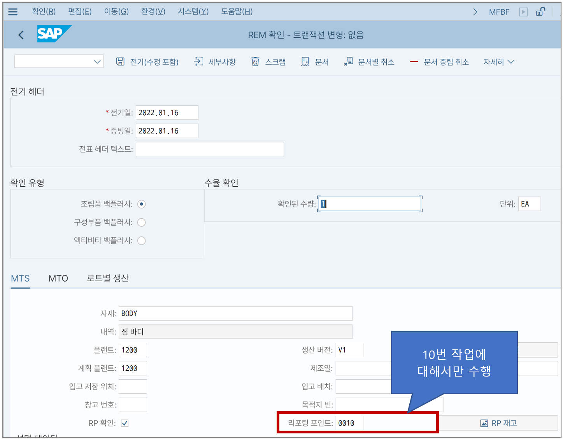Click the 전기일 date field

[x=167, y=112]
